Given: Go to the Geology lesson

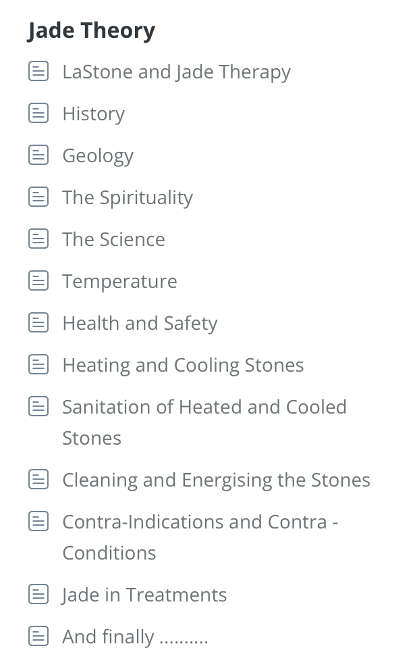Looking at the screenshot, I should (98, 155).
